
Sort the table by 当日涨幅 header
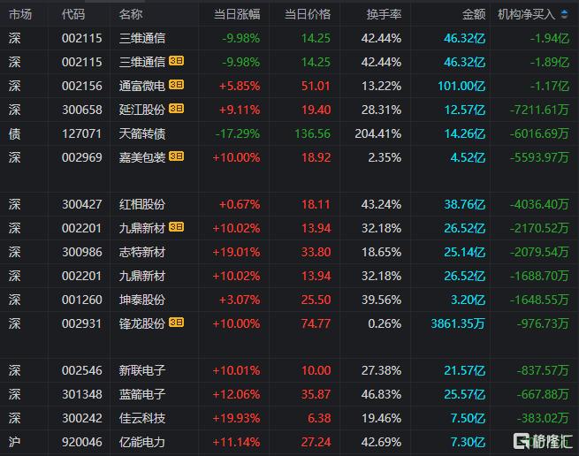[237, 14]
